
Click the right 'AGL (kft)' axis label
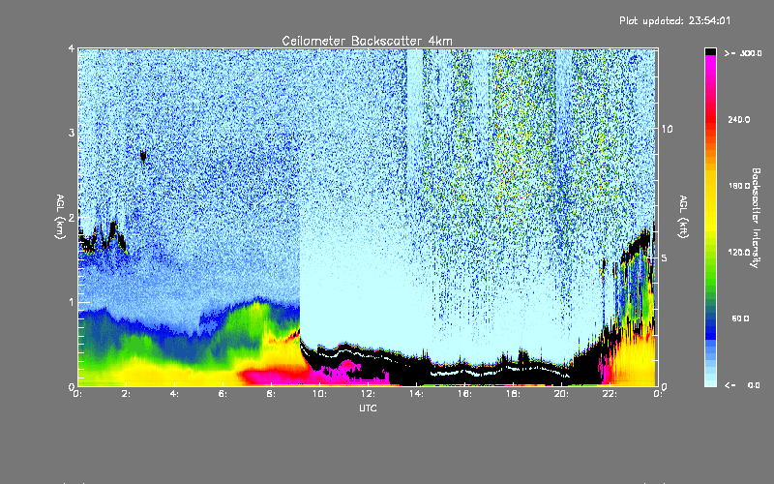[x=683, y=217]
